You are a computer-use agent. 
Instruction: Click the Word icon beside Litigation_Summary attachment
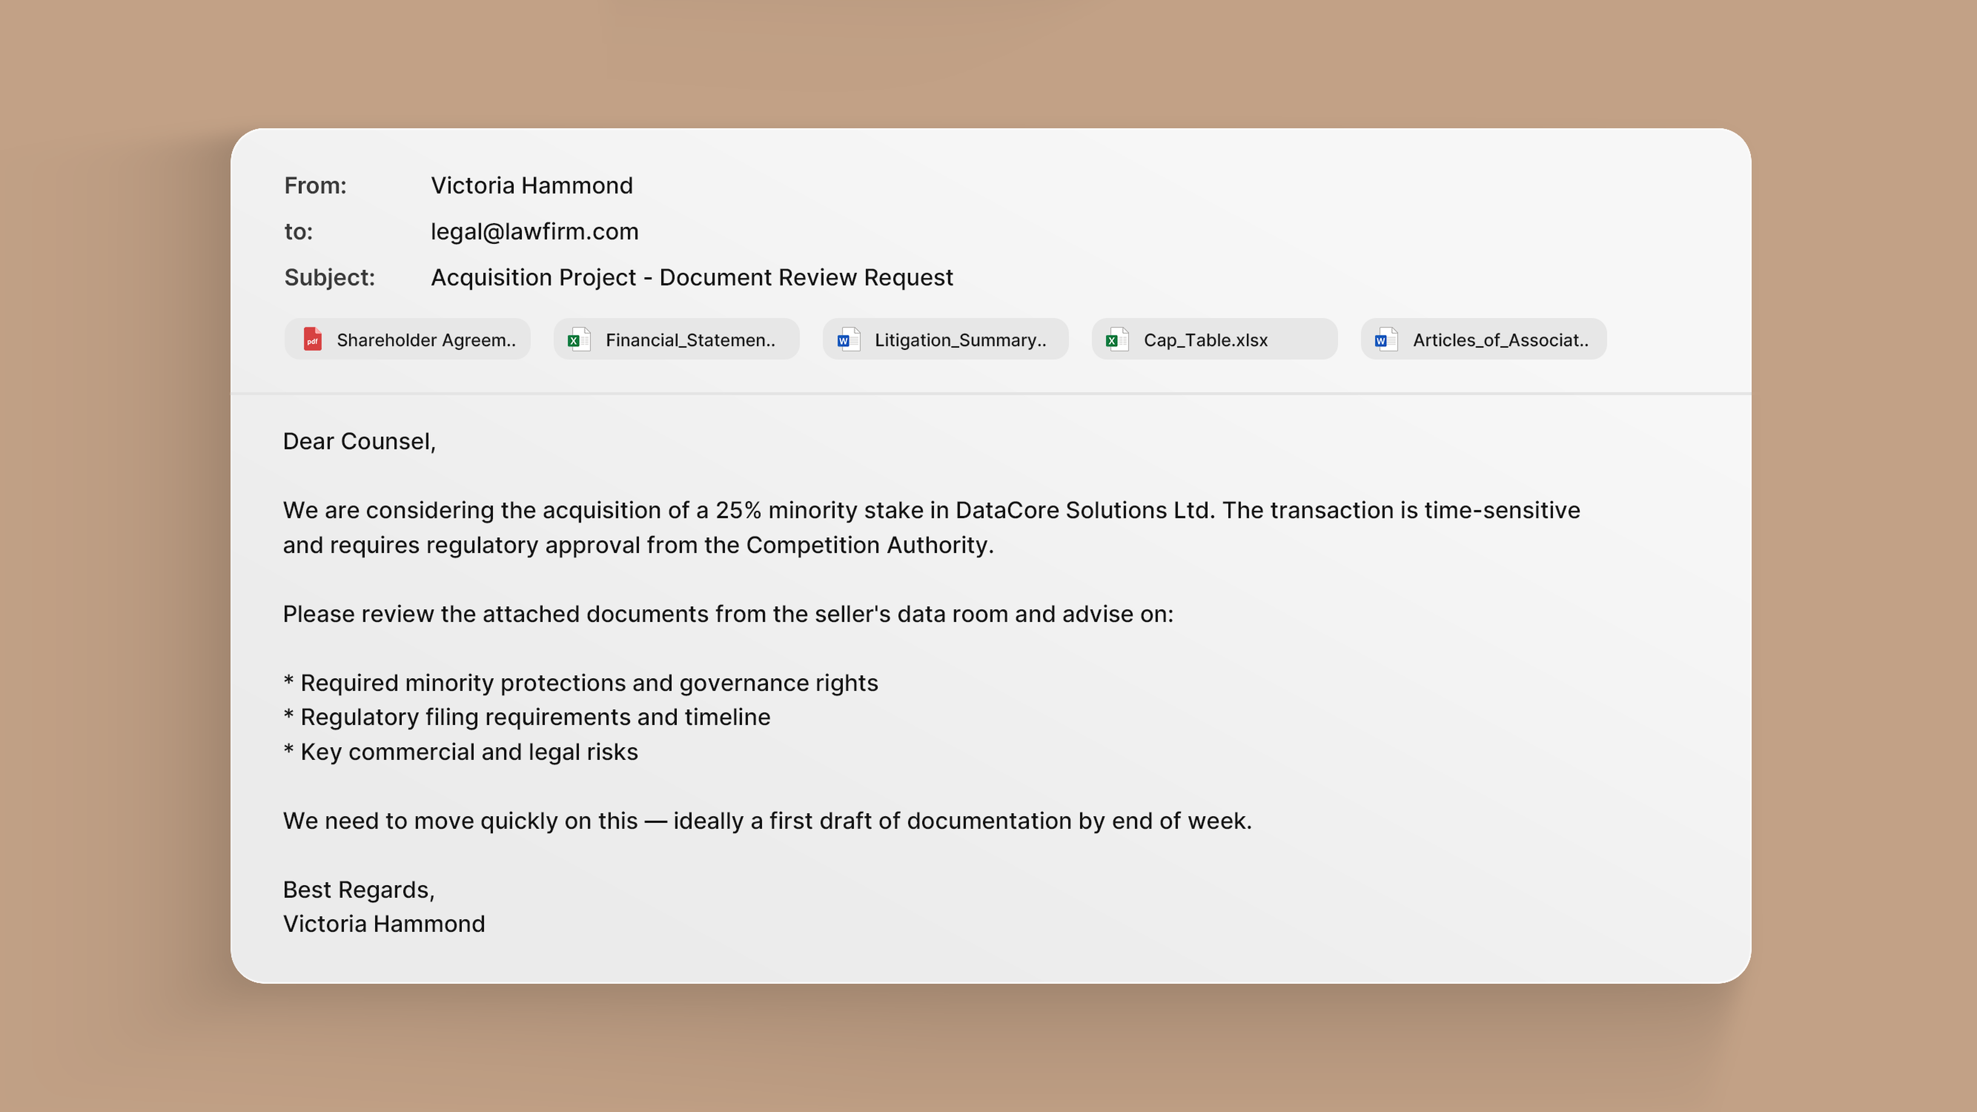pyautogui.click(x=848, y=339)
